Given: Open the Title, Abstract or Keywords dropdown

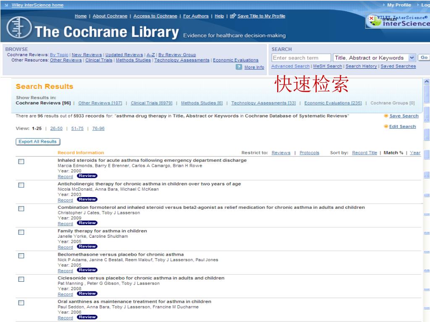Looking at the screenshot, I should pyautogui.click(x=374, y=58).
